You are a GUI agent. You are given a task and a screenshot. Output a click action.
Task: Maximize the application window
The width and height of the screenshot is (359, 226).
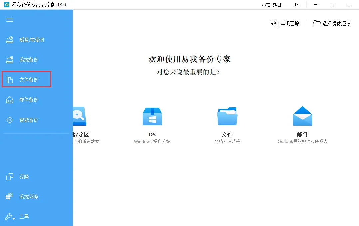coord(332,5)
